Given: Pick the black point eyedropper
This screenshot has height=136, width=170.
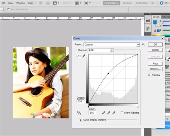Looking at the screenshot, I should coord(104,113).
